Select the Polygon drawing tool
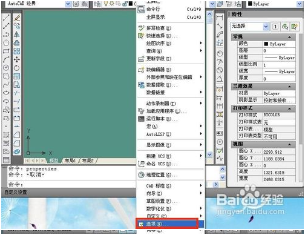 6,42
